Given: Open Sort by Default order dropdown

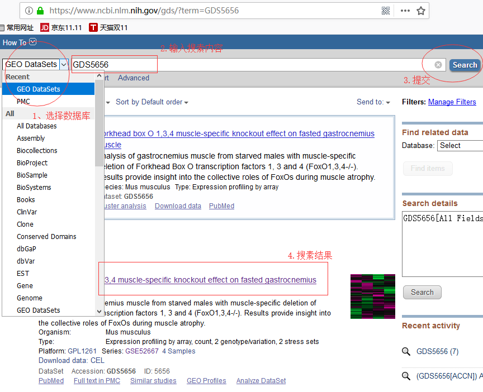Looking at the screenshot, I should coord(152,102).
